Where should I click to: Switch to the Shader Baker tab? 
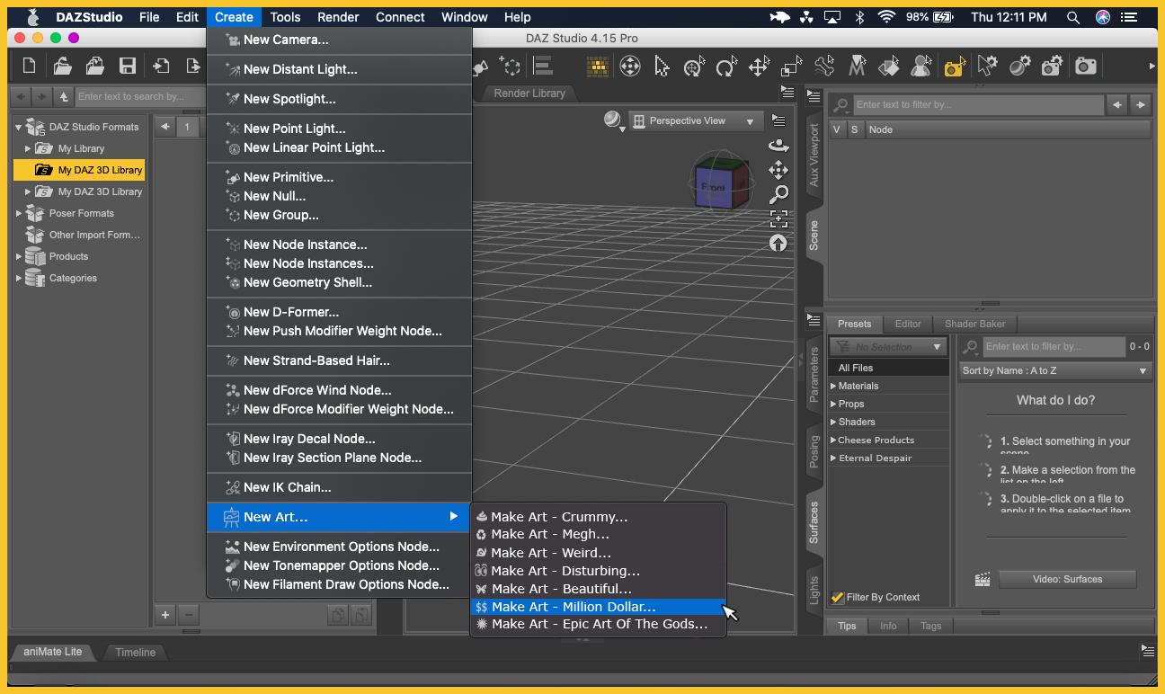[x=974, y=324]
